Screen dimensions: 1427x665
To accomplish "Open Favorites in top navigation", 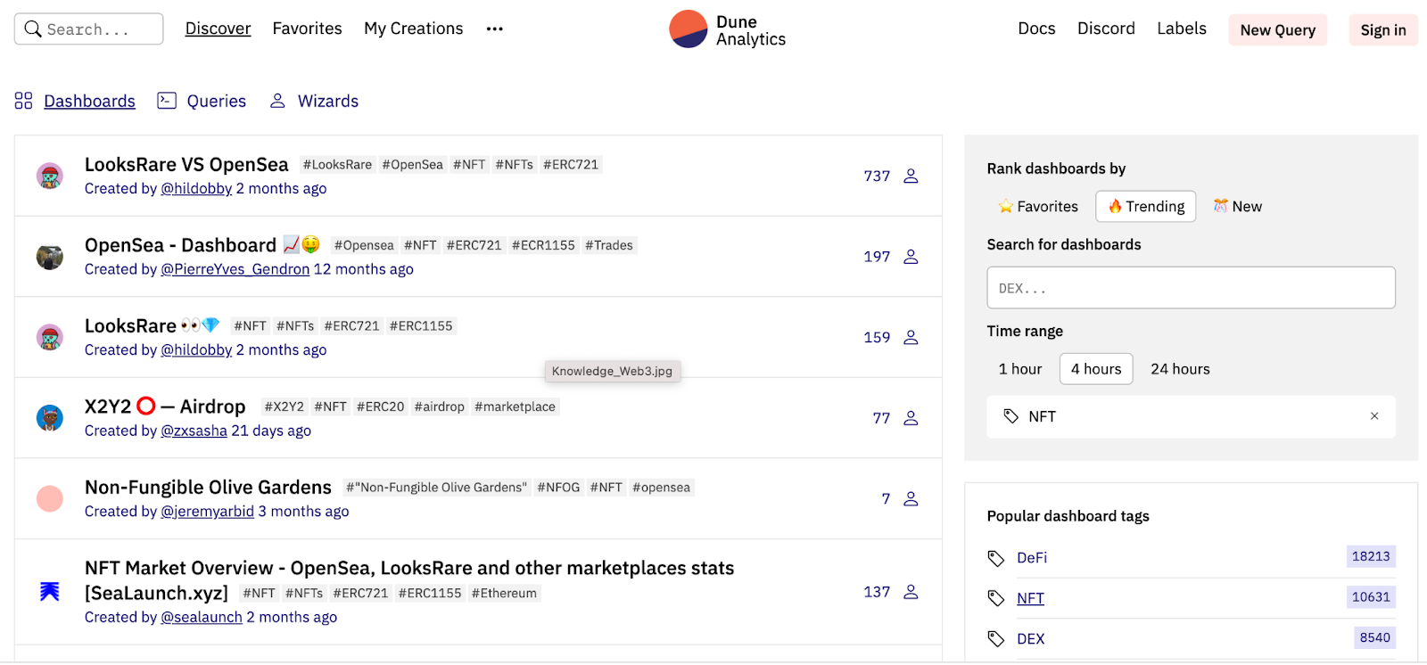I will pos(307,29).
